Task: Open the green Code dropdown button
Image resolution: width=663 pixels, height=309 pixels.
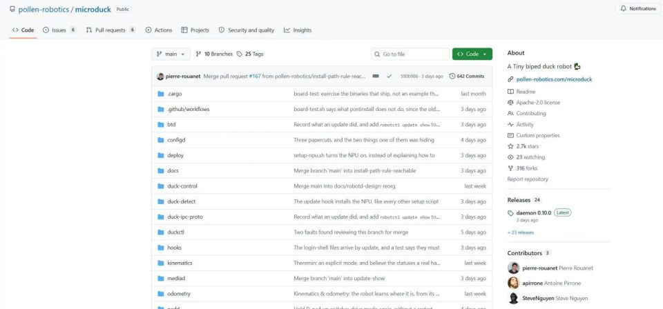Action: [x=472, y=54]
